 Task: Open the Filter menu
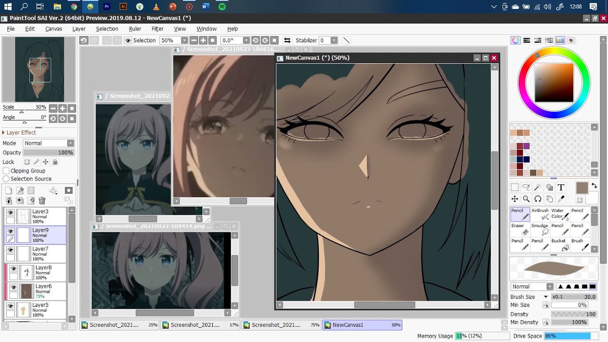point(157,29)
